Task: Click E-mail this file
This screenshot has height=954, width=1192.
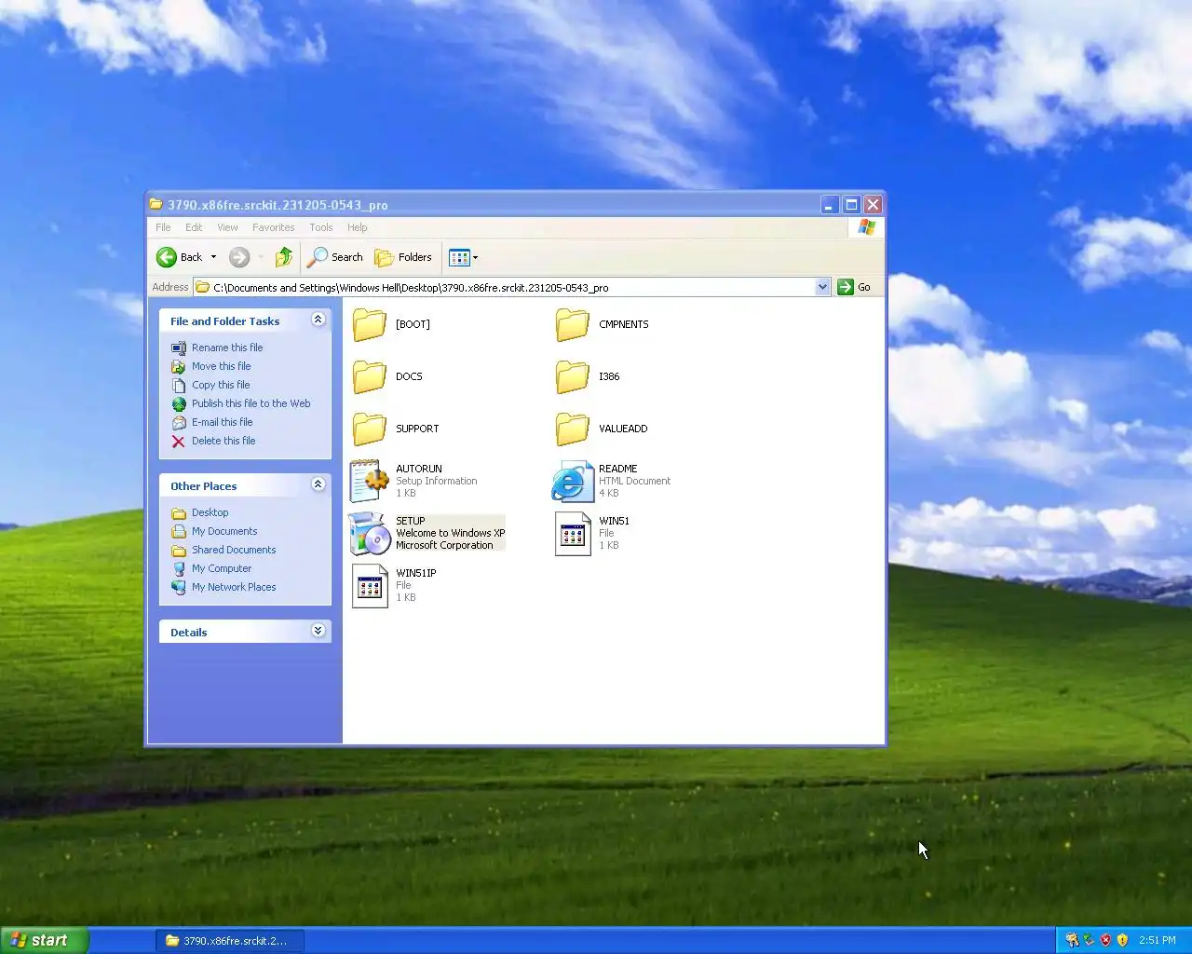Action: click(222, 422)
